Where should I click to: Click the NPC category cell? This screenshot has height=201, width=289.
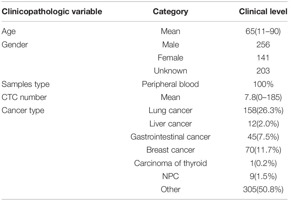[x=171, y=176]
